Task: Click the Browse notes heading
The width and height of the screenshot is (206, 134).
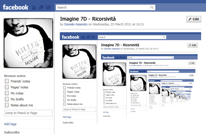Action: [x=15, y=76]
